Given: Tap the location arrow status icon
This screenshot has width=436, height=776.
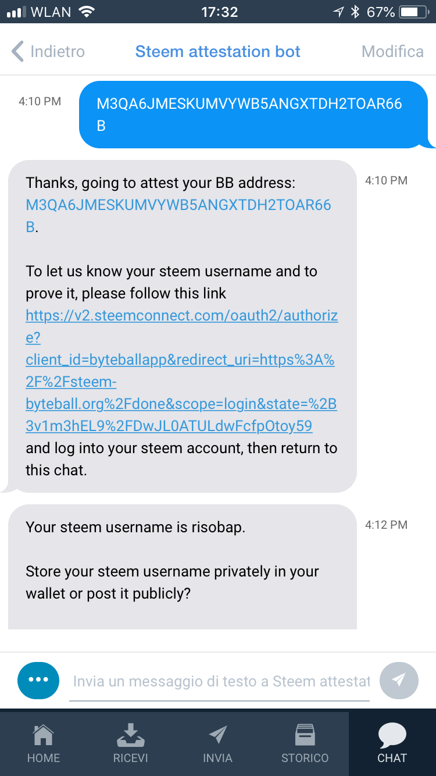Looking at the screenshot, I should click(x=338, y=12).
